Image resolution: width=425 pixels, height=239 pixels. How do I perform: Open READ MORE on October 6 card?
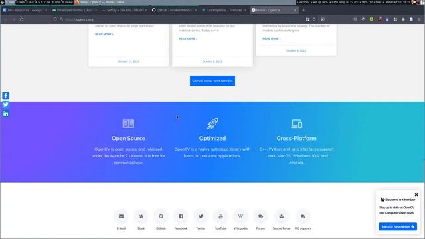188,39
